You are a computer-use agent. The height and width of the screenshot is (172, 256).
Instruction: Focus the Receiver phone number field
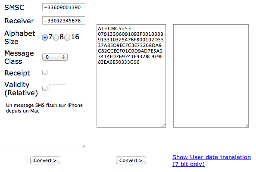[64, 21]
